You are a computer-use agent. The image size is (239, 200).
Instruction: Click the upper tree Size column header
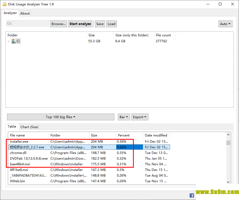(100, 35)
